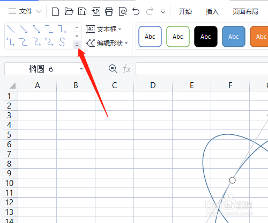
Task: Click the zoom magnifier icon by formula bar
Action: pyautogui.click(x=113, y=69)
